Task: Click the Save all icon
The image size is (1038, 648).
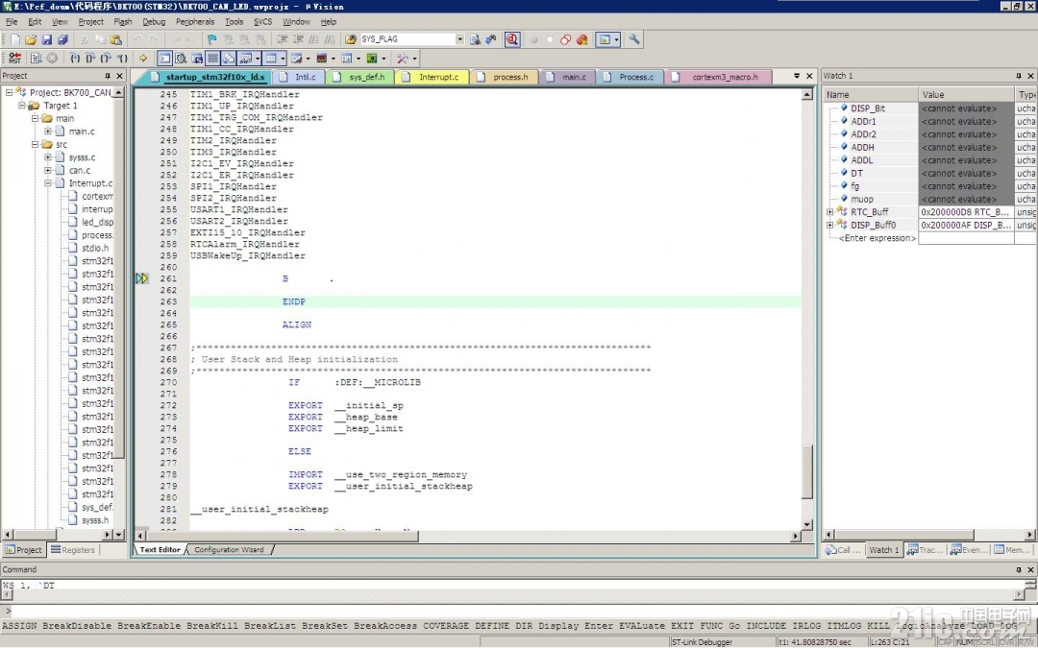Action: coord(62,39)
